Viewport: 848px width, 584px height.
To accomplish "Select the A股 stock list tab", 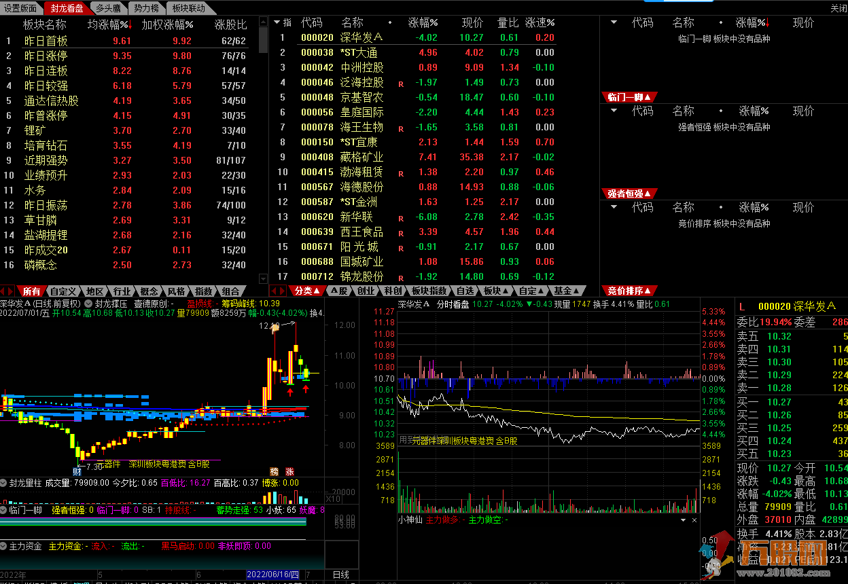I will click(338, 291).
